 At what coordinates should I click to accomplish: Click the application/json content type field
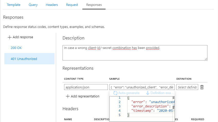86,87
